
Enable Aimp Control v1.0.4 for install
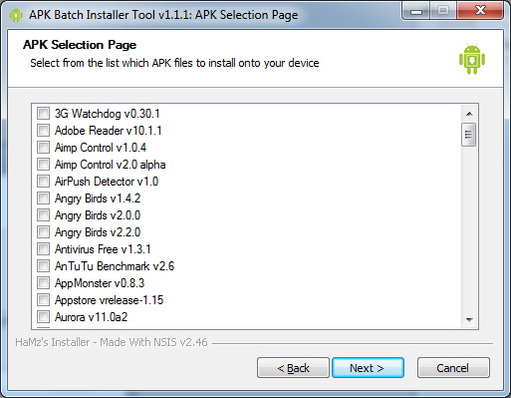[43, 147]
